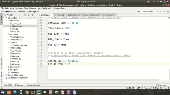
Task: Open the File menu
Action: 2,8
